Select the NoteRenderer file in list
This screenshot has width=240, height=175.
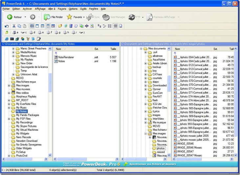click(x=66, y=57)
